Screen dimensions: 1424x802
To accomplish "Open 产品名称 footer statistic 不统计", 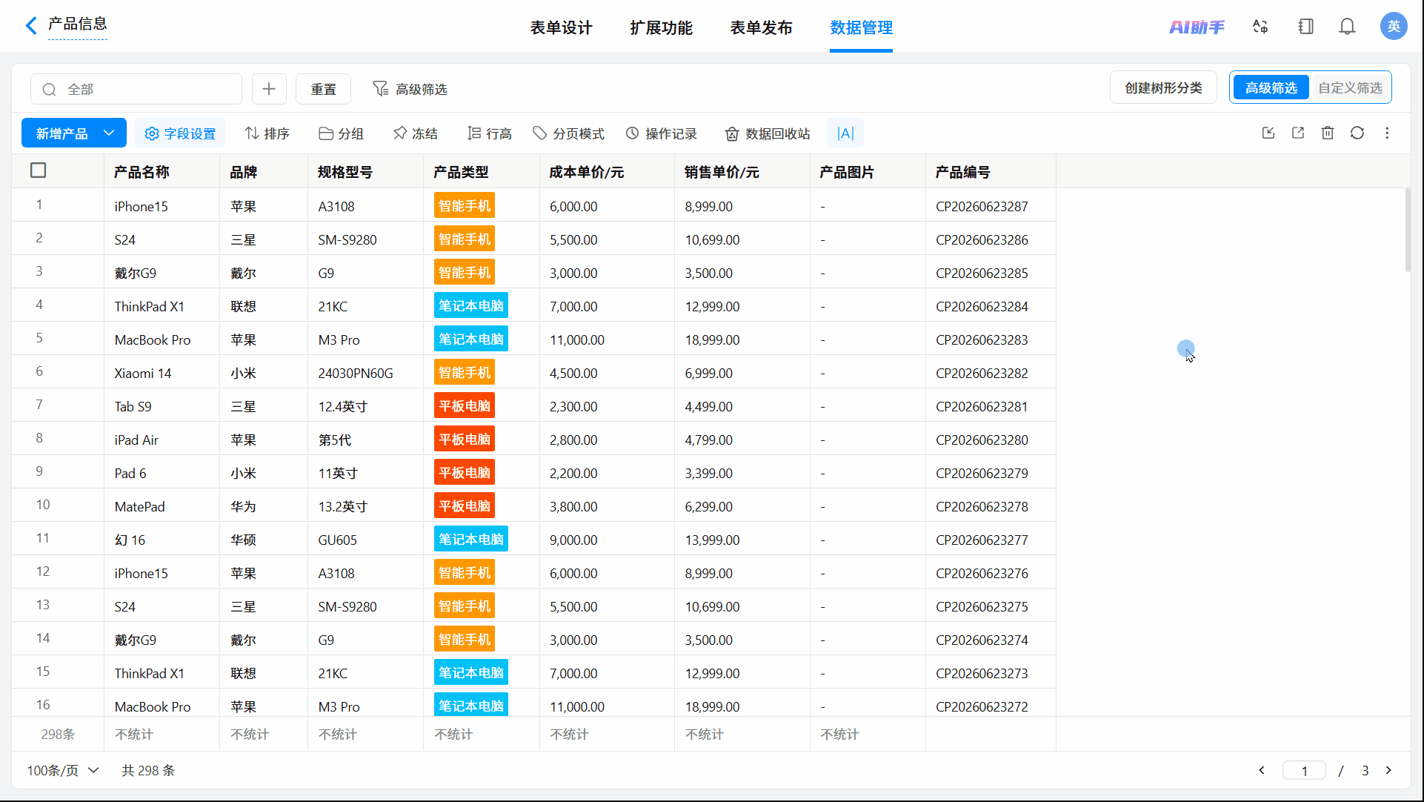I will click(134, 735).
